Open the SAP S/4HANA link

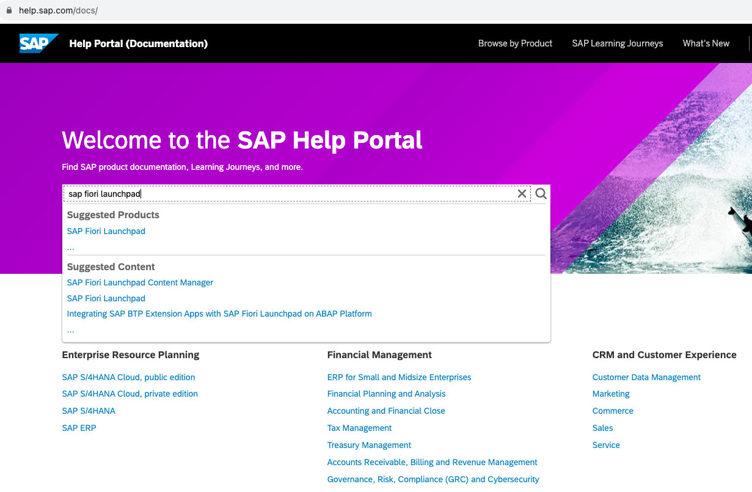click(89, 411)
